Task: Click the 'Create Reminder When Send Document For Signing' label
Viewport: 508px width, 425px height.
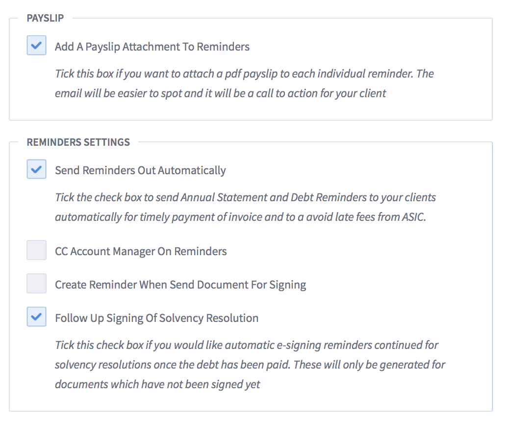Action: [x=180, y=285]
